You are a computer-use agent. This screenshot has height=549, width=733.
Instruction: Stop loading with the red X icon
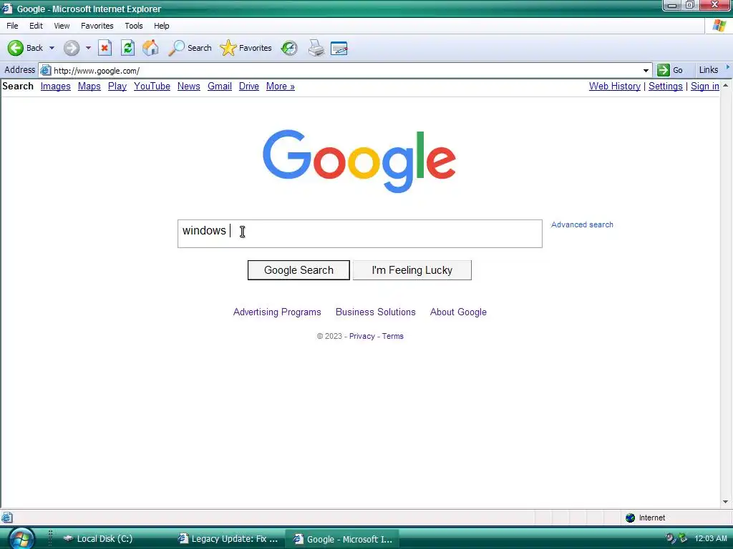click(x=105, y=48)
